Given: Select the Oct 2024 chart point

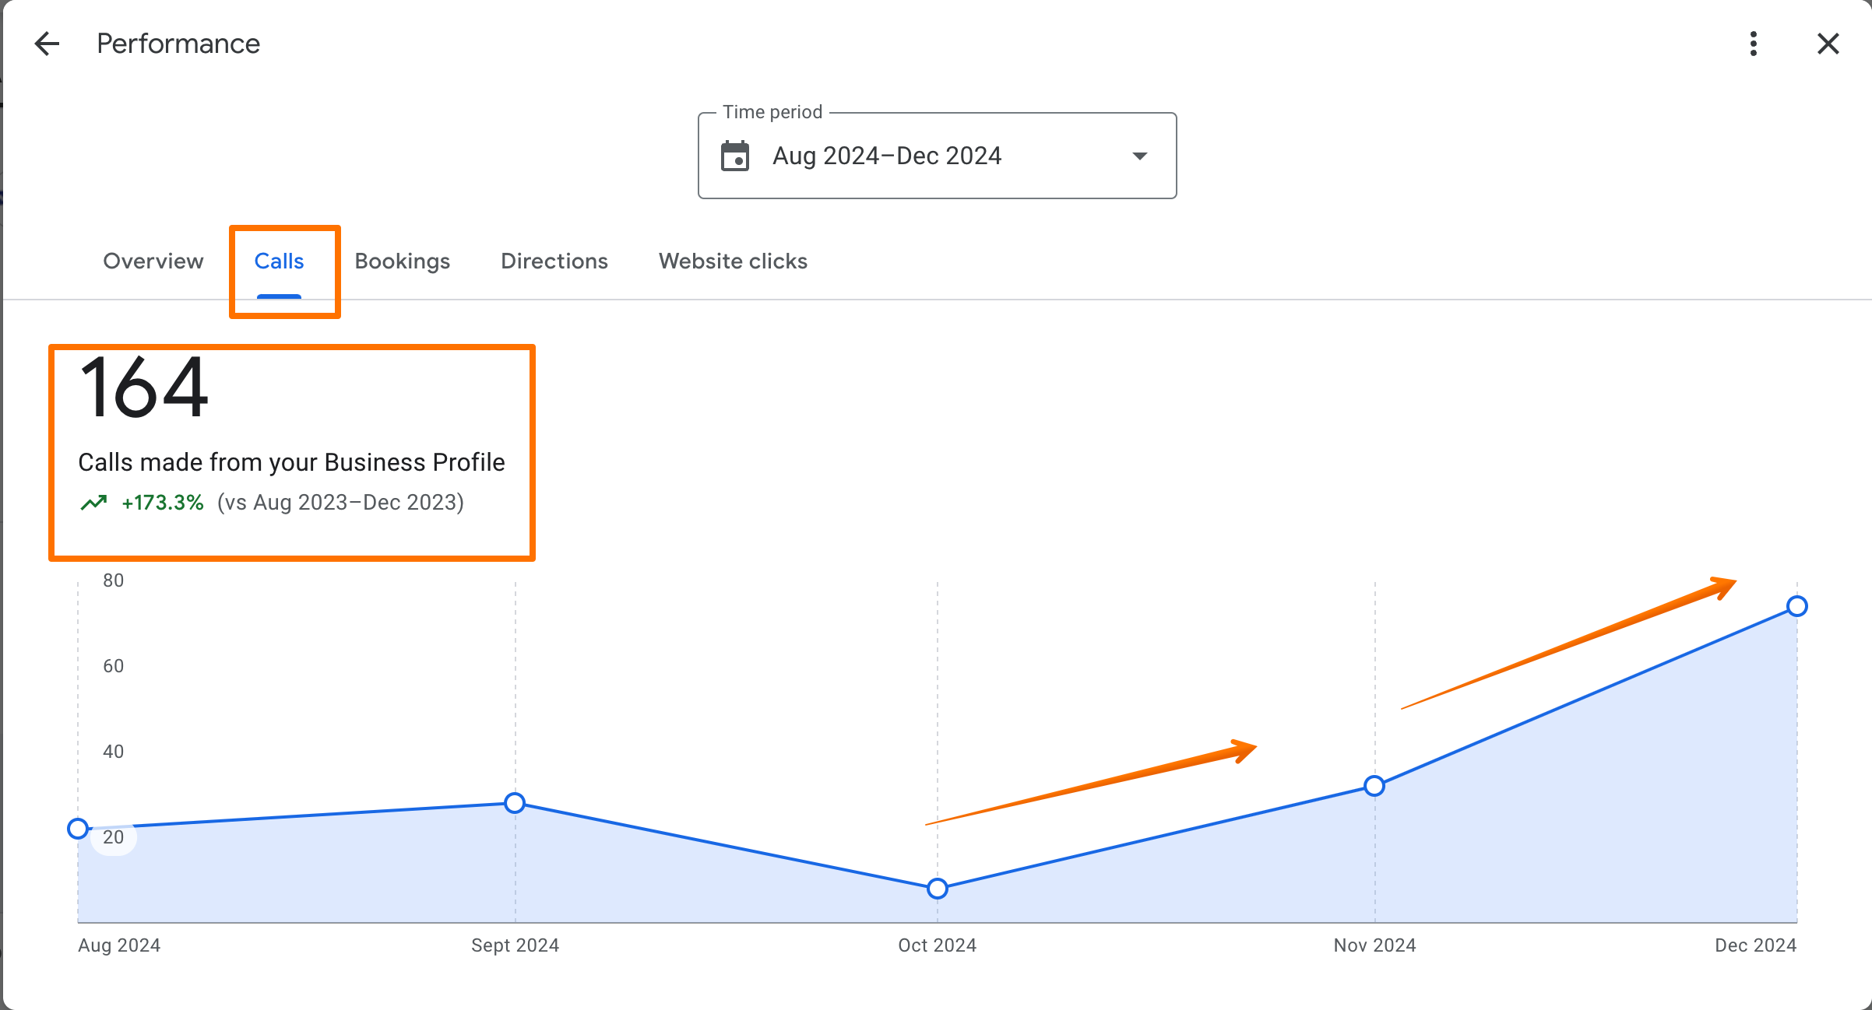Looking at the screenshot, I should click(938, 889).
